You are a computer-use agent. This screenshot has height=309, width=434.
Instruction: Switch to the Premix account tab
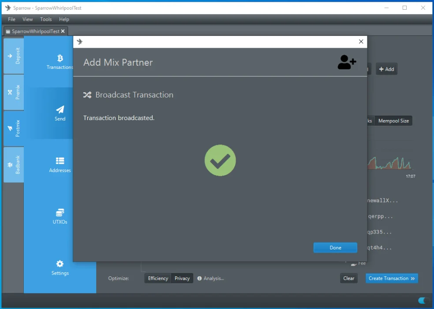(x=14, y=92)
